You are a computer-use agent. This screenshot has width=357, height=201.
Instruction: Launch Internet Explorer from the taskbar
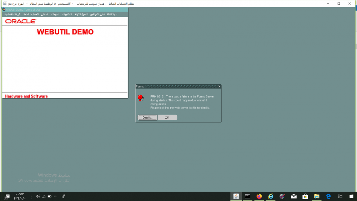271,196
